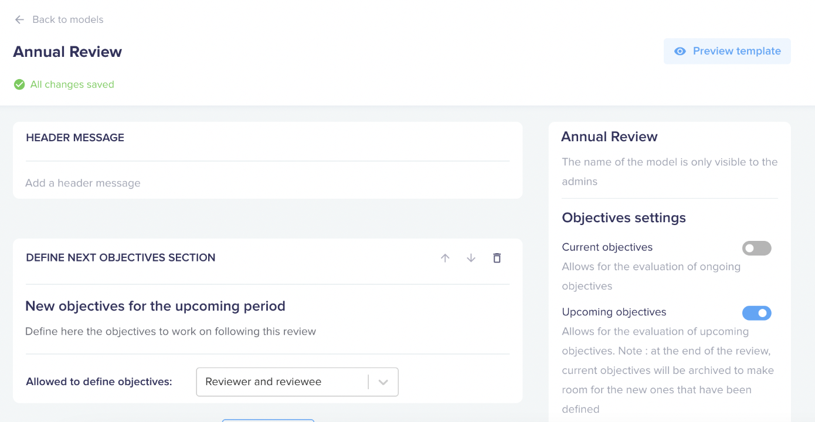The width and height of the screenshot is (815, 422).
Task: Disable the Upcoming objectives toggle
Action: click(x=756, y=314)
